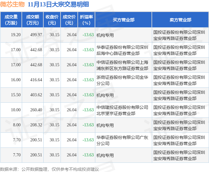This screenshot has width=209, height=172.
Task: Click the 30.15 close price in the 403.62 row
Action: point(54,95)
